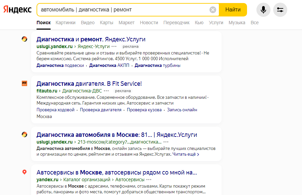The width and height of the screenshot is (302, 195).
Task: Expand snippet with Читать ещё
Action: click(x=186, y=154)
